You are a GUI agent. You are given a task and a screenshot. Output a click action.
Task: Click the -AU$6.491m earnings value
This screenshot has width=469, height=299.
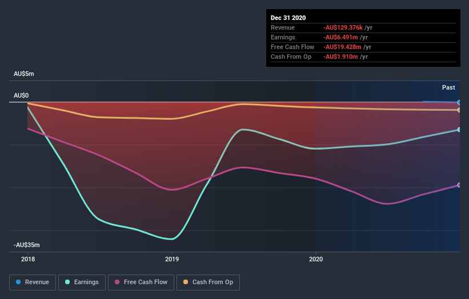click(340, 37)
